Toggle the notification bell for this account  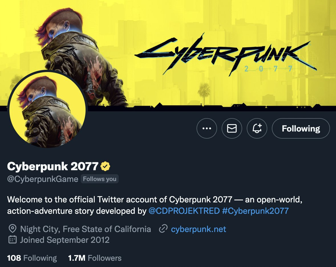coord(257,128)
